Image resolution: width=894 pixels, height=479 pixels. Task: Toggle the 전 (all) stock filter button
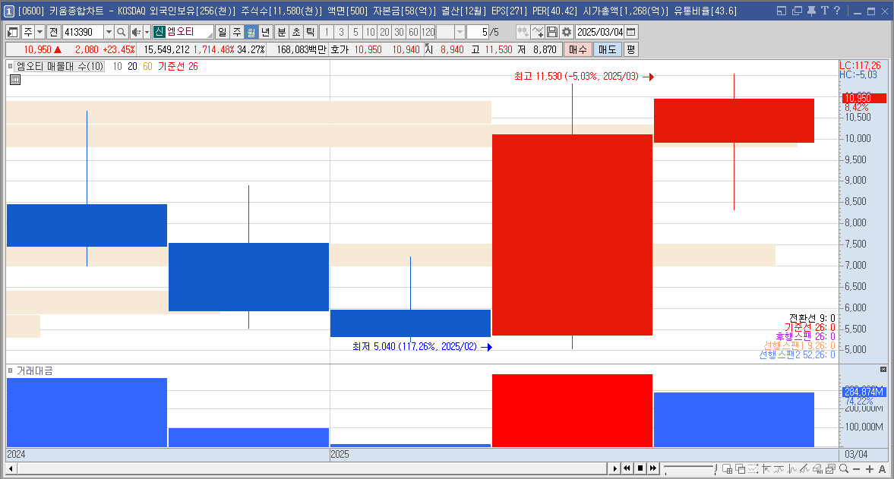pyautogui.click(x=54, y=33)
